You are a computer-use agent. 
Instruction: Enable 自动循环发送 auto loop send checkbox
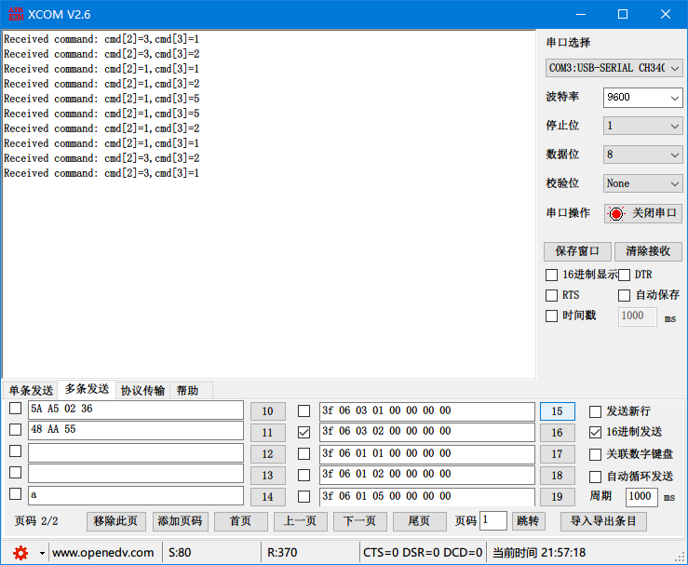tap(595, 477)
